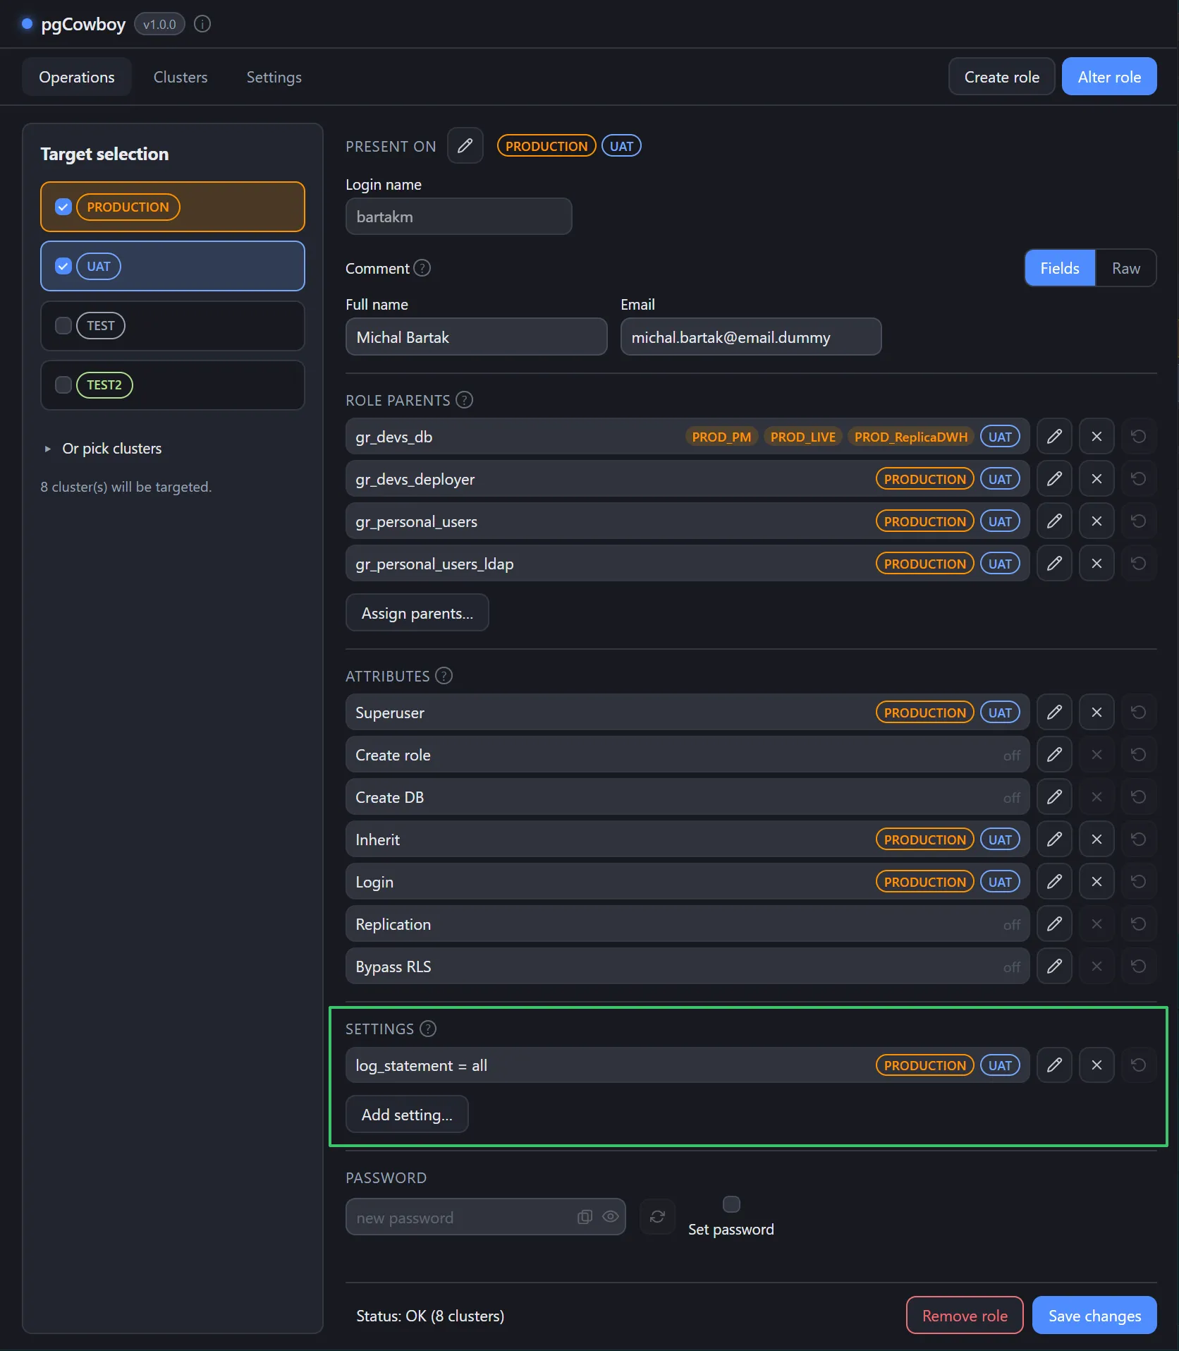Click the info icon next to version badge

click(202, 25)
